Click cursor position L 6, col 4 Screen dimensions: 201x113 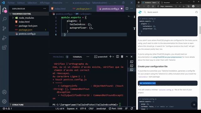60,109
